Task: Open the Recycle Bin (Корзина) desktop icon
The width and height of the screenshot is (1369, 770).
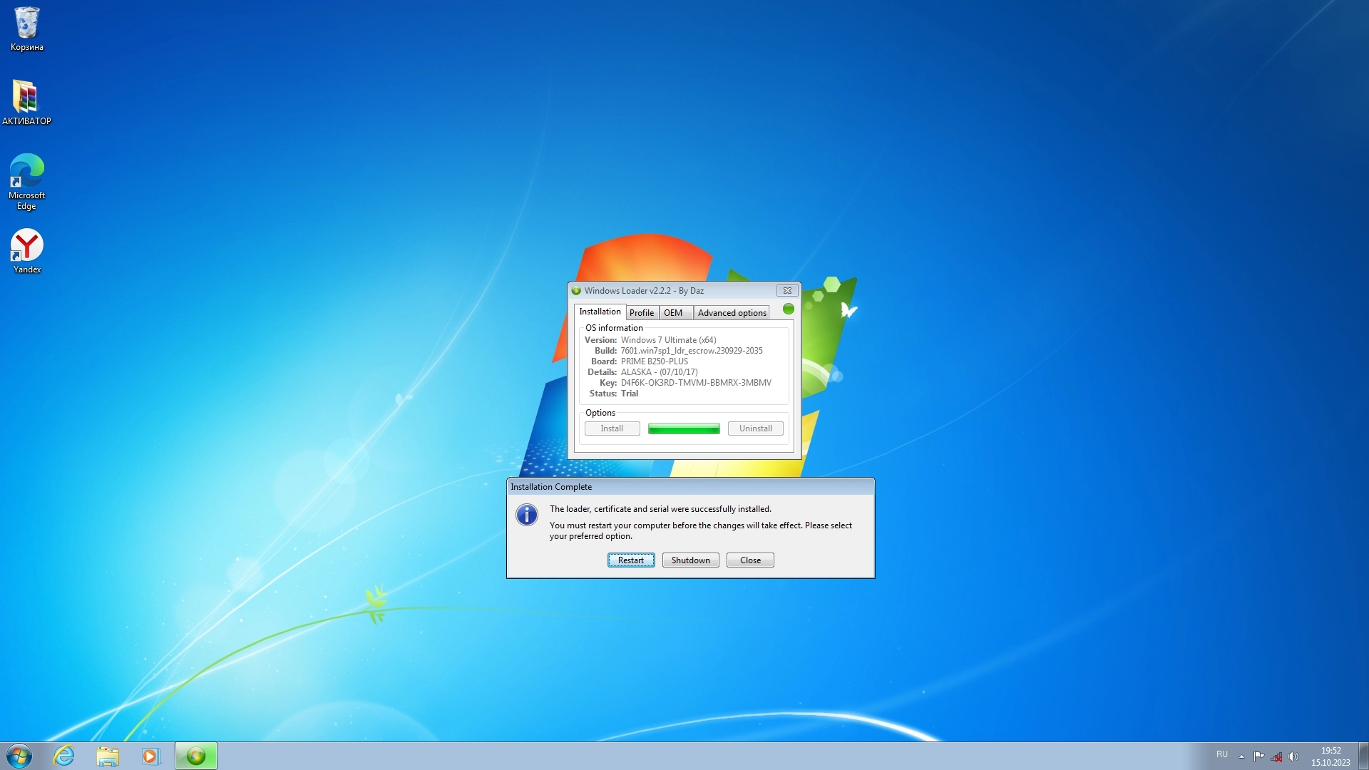Action: tap(26, 29)
